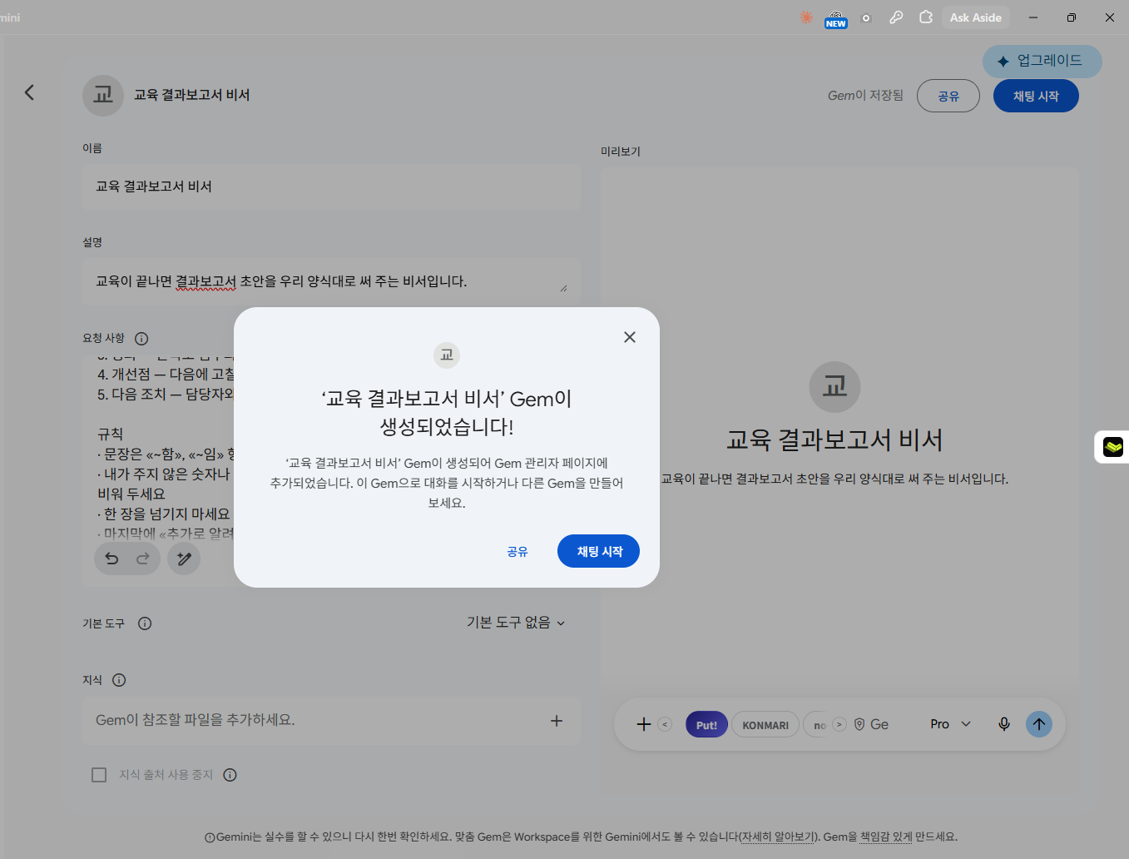The image size is (1129, 859).
Task: Open the key password icon
Action: click(x=896, y=17)
